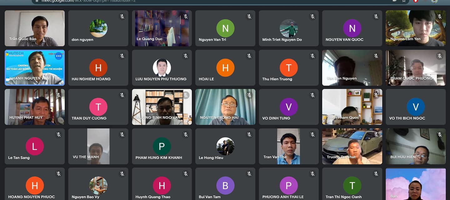The height and width of the screenshot is (200, 450).
Task: Click the orange H avatar of HOAI LE
Action: (225, 68)
